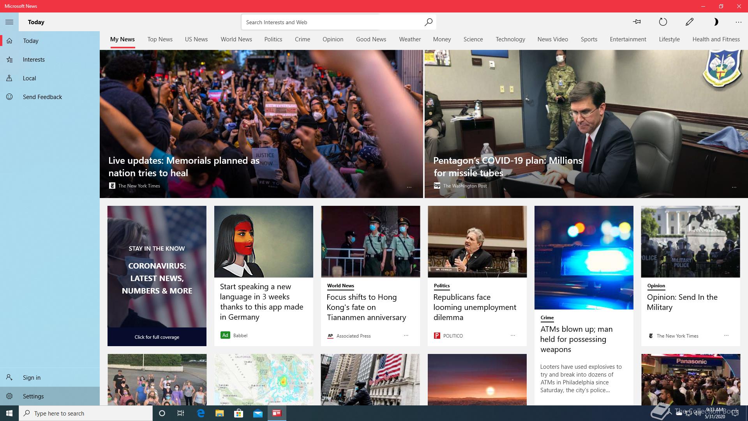This screenshot has height=421, width=748.
Task: Open options on Send In the Military card
Action: click(726, 336)
